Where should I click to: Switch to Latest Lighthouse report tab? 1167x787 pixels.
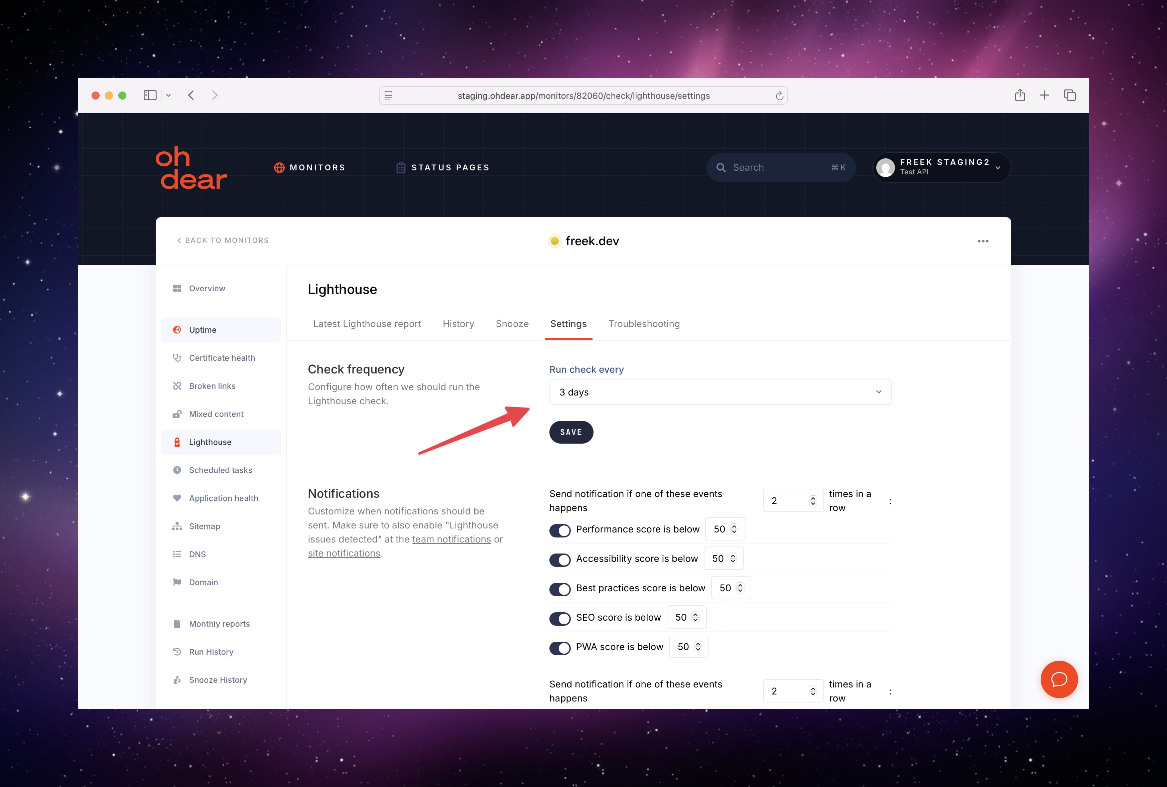point(367,324)
